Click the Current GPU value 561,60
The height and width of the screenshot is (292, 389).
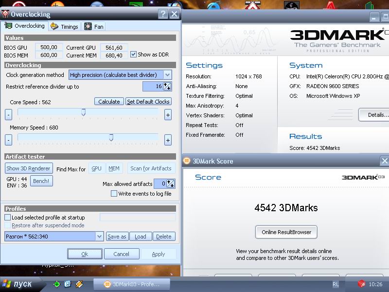(x=114, y=47)
